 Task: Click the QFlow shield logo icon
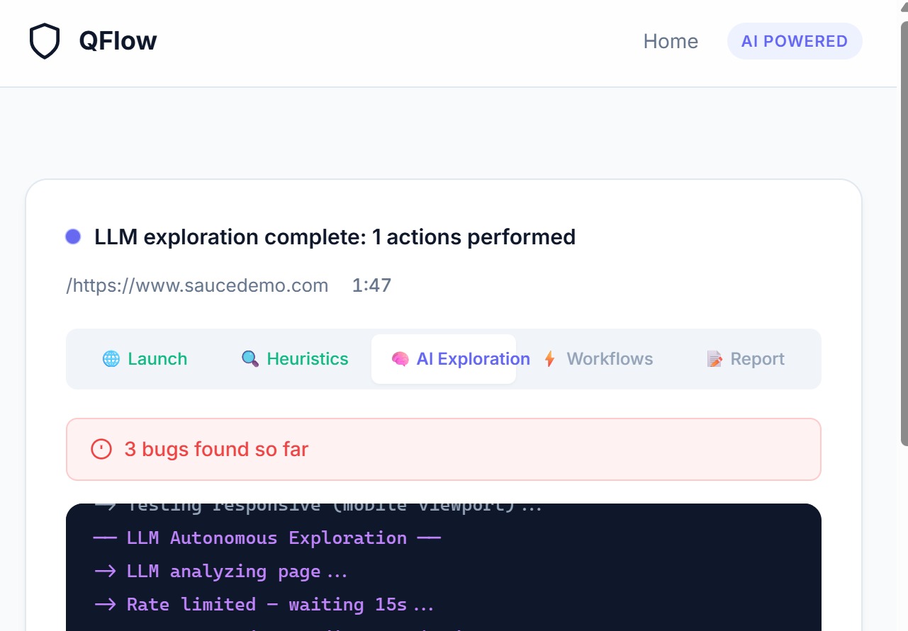click(x=44, y=41)
